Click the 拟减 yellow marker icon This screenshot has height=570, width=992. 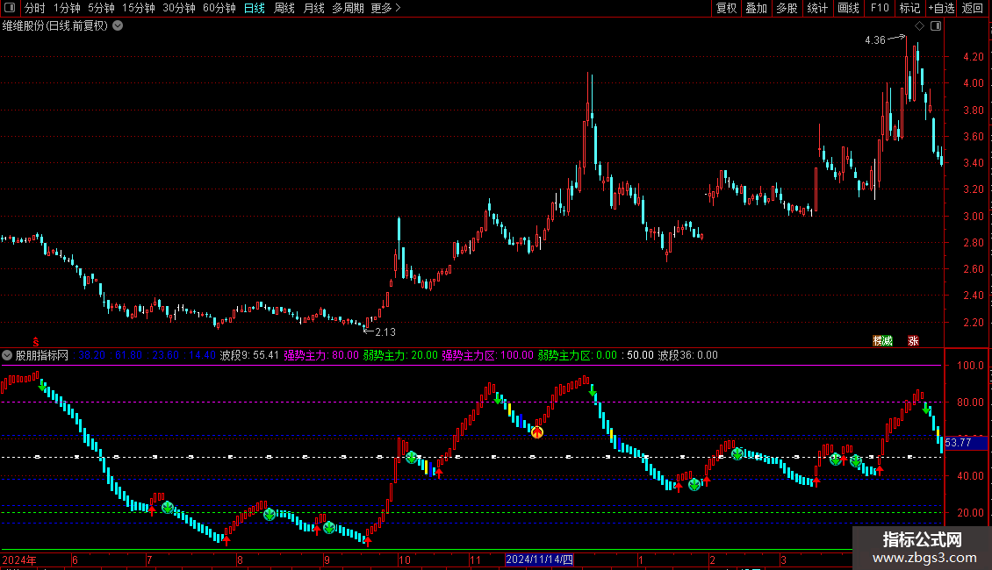coord(882,340)
